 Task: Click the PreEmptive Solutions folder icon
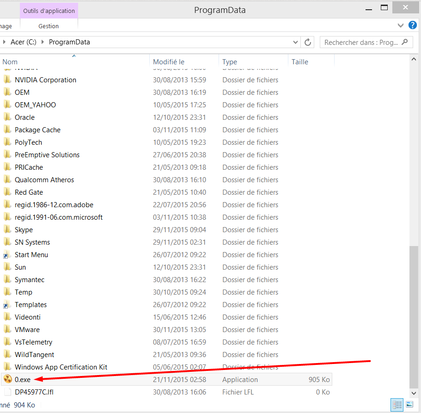(x=7, y=154)
